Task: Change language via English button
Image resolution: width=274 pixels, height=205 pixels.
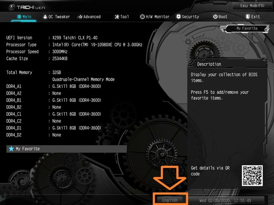Action: [x=170, y=200]
